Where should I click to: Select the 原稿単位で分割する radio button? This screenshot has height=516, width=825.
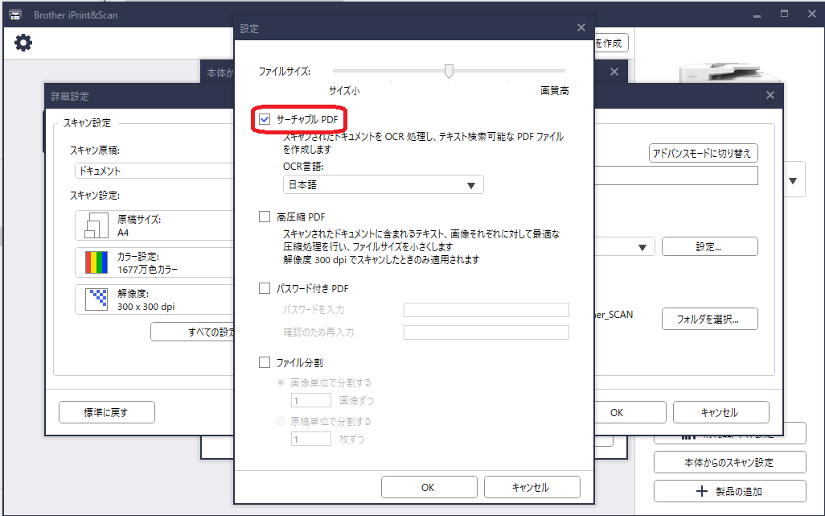point(281,421)
